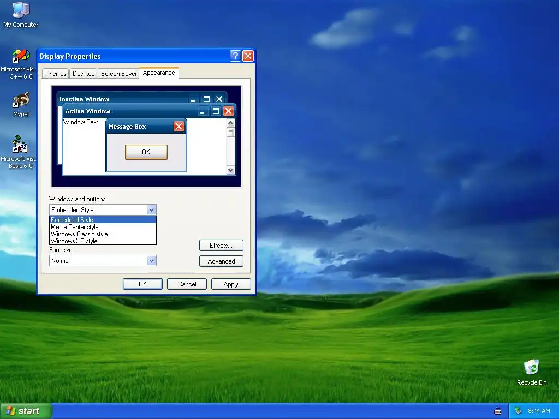Click preview Message Box close icon

(179, 126)
